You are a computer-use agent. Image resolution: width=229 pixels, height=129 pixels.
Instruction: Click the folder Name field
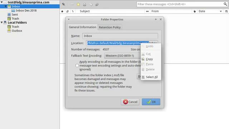[x=120, y=36]
